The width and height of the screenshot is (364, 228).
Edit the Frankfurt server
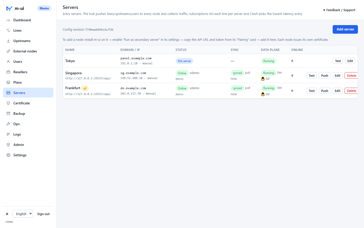click(337, 91)
